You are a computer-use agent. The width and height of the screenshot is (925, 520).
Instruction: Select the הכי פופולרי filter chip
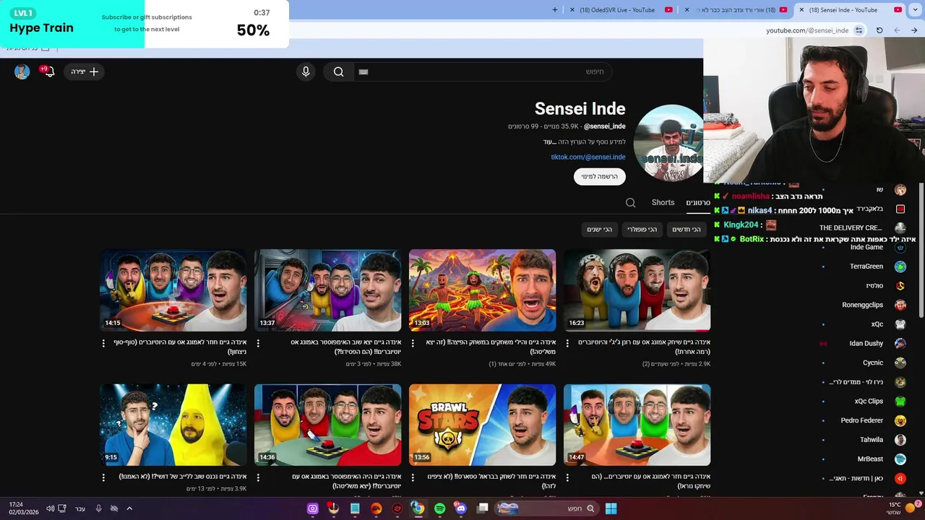(642, 229)
